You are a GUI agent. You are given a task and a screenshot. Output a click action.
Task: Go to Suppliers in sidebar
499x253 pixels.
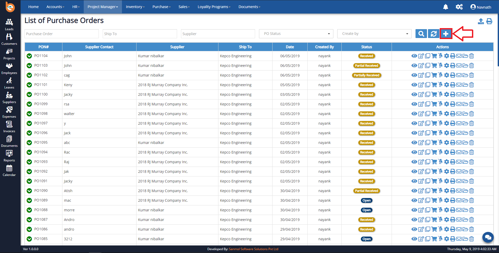click(9, 97)
